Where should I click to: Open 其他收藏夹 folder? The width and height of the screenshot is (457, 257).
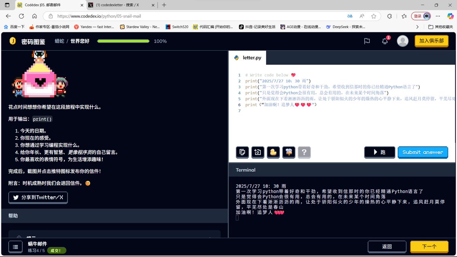[x=440, y=27]
